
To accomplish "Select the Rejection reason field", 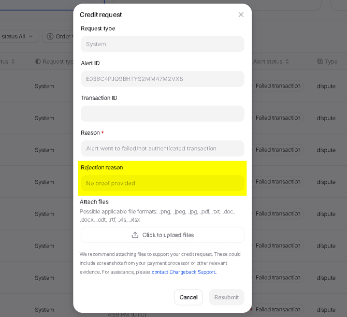I will point(162,183).
